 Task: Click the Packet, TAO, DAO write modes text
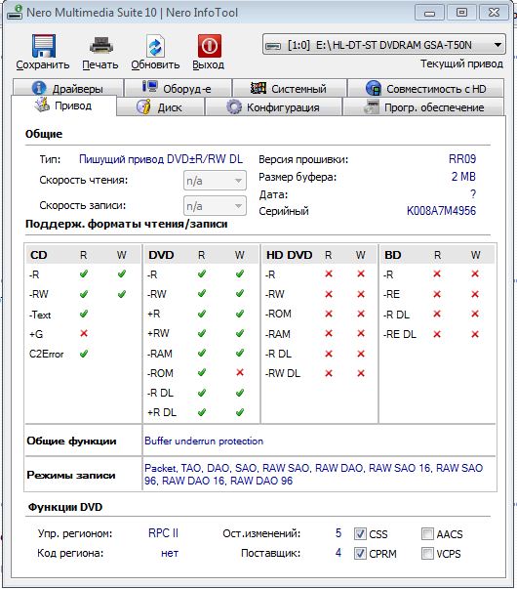[314, 474]
